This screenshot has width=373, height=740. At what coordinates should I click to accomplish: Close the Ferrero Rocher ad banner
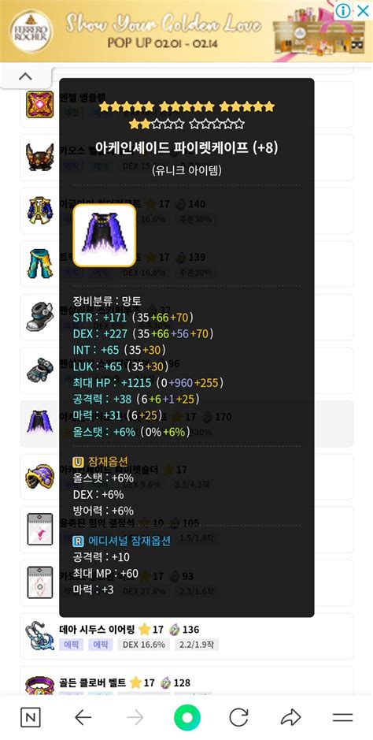tap(363, 10)
